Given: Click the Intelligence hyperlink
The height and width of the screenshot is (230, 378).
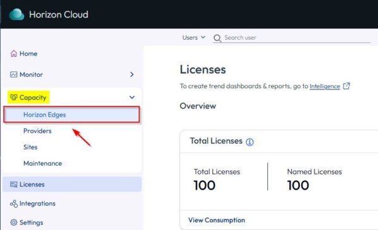Looking at the screenshot, I should tap(324, 86).
